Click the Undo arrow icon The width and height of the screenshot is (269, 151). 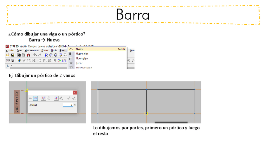tap(35, 55)
